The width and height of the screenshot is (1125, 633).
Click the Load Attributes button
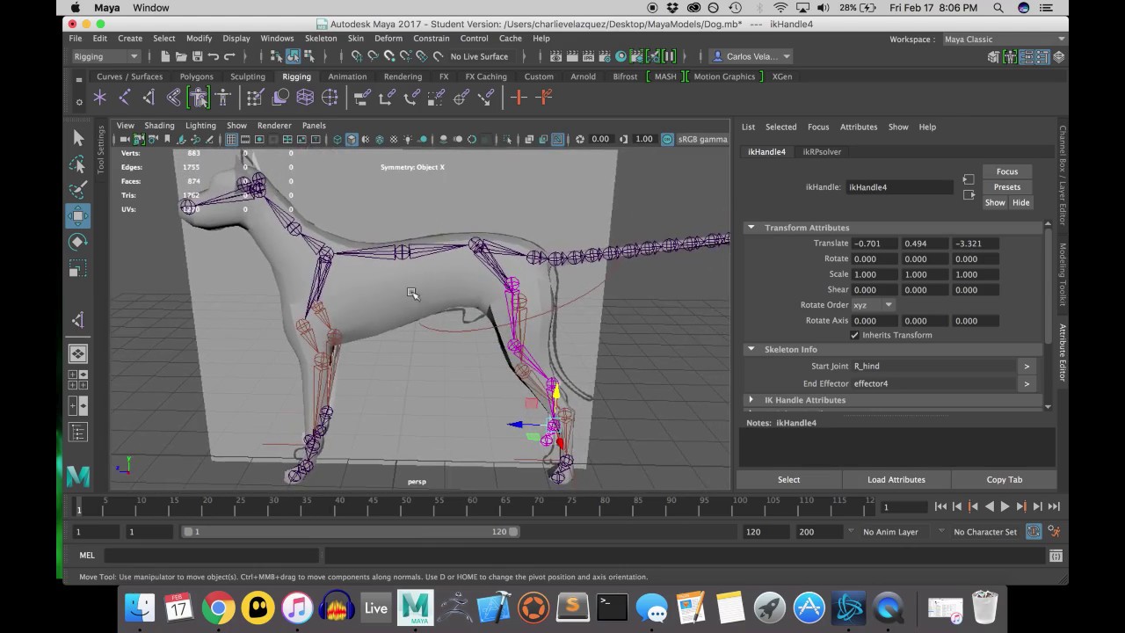[896, 480]
